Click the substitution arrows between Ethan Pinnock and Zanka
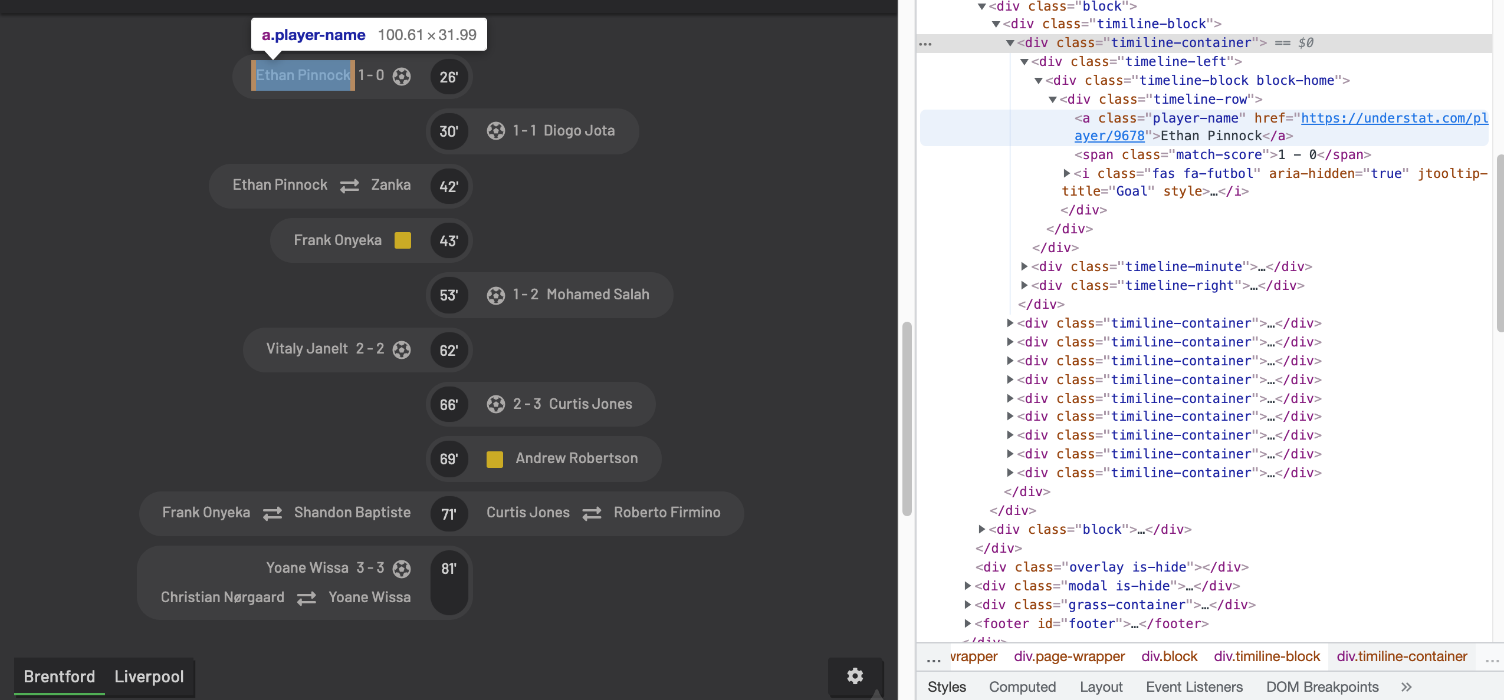 click(x=349, y=186)
